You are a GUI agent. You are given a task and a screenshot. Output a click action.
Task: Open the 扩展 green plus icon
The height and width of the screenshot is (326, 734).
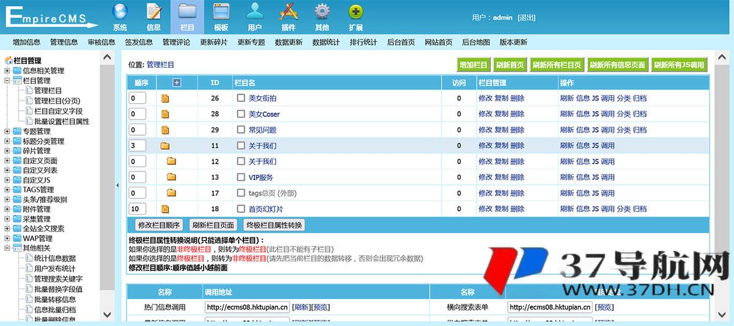[x=355, y=12]
